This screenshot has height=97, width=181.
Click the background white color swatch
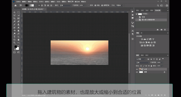coord(17,49)
